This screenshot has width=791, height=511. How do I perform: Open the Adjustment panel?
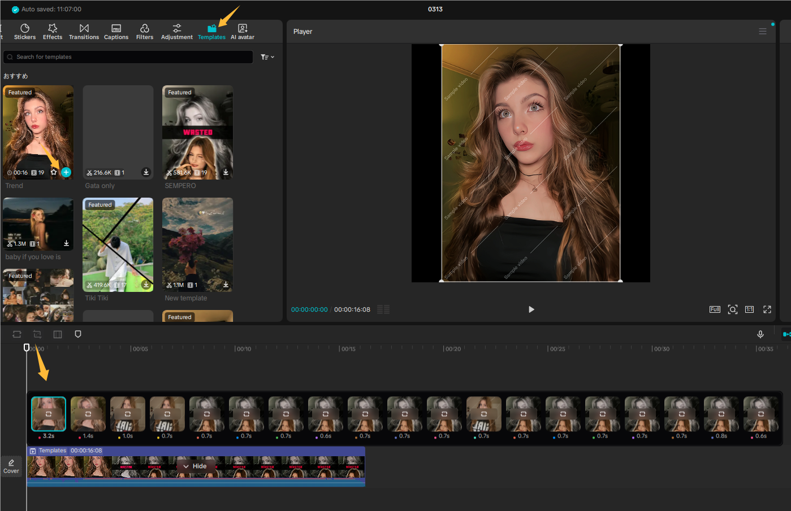(x=176, y=31)
